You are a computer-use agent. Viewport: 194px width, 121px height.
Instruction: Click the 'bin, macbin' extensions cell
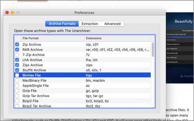[x=95, y=80]
